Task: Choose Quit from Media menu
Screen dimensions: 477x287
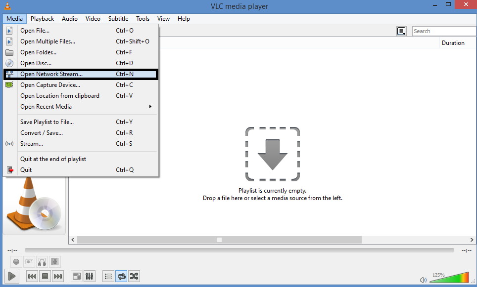Action: point(81,170)
